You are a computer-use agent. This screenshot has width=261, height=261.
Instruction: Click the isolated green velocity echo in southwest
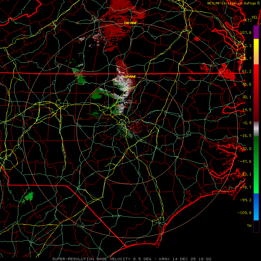pos(28,197)
